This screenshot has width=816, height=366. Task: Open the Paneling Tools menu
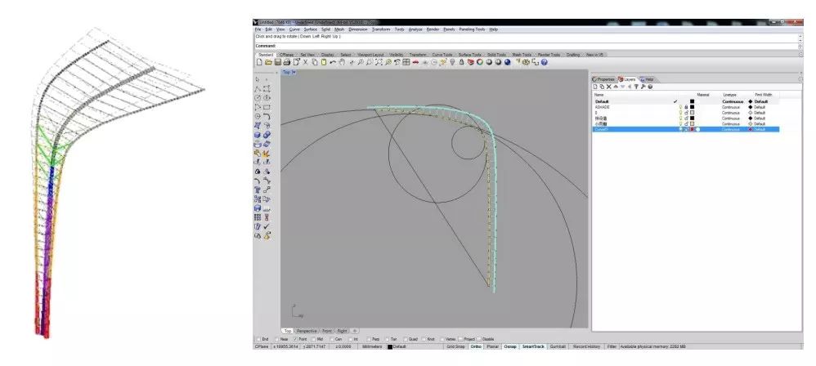tap(472, 29)
